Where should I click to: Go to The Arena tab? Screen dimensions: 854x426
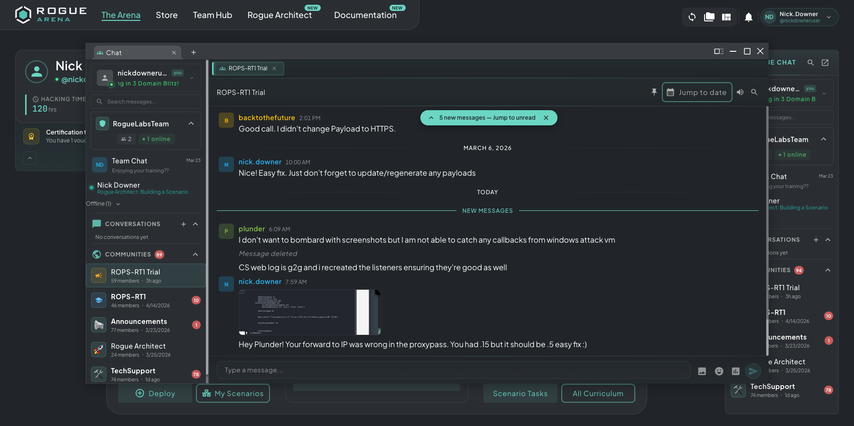pos(121,15)
